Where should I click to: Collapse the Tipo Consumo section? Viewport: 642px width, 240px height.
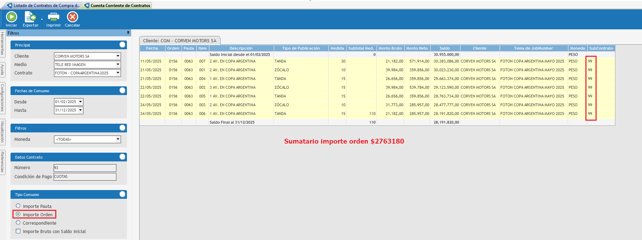(122, 194)
